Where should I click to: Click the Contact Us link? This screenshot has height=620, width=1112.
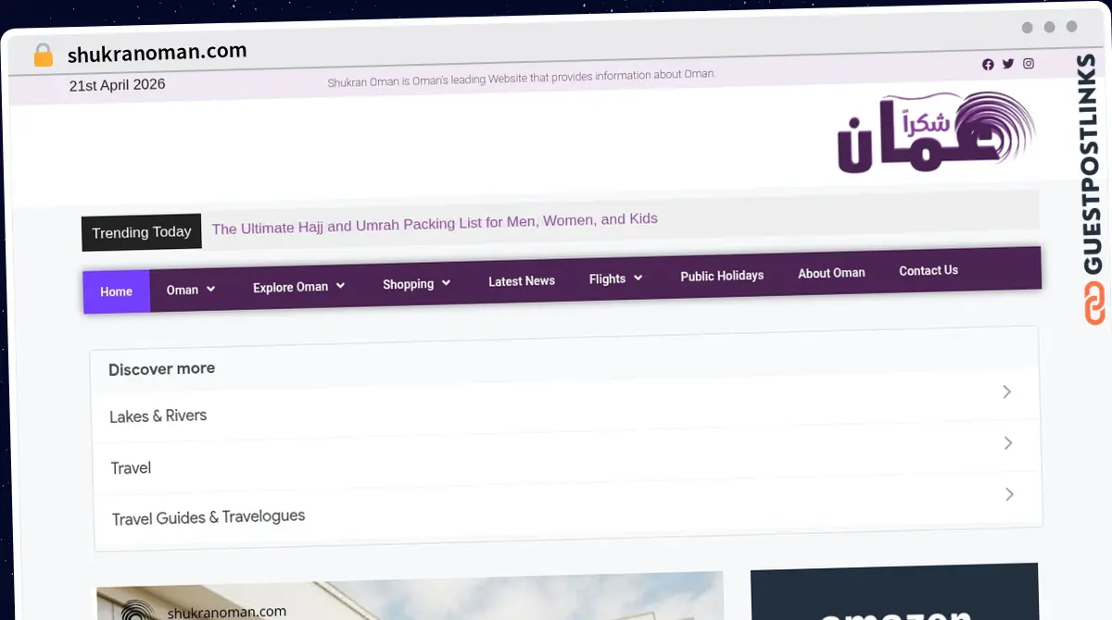click(x=928, y=270)
